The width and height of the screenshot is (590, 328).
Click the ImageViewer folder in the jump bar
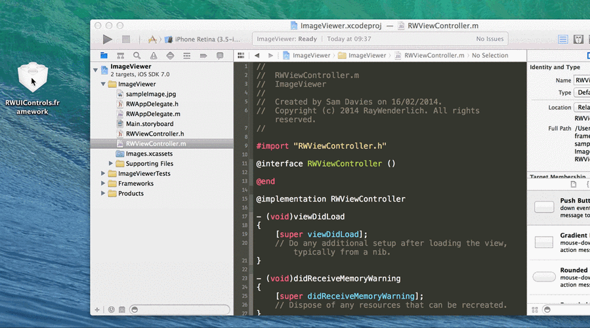[x=362, y=55]
